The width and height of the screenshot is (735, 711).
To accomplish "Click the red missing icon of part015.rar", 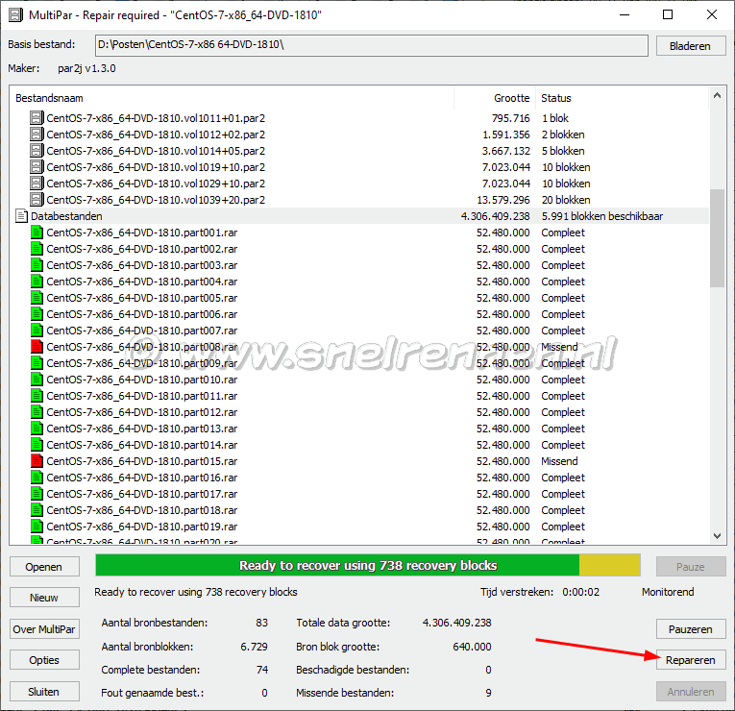I will click(x=37, y=461).
